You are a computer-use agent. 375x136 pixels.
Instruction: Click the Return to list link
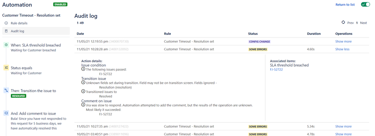(345, 4)
